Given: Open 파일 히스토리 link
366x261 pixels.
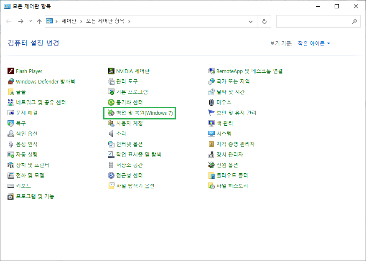Looking at the screenshot, I should click(x=232, y=186).
